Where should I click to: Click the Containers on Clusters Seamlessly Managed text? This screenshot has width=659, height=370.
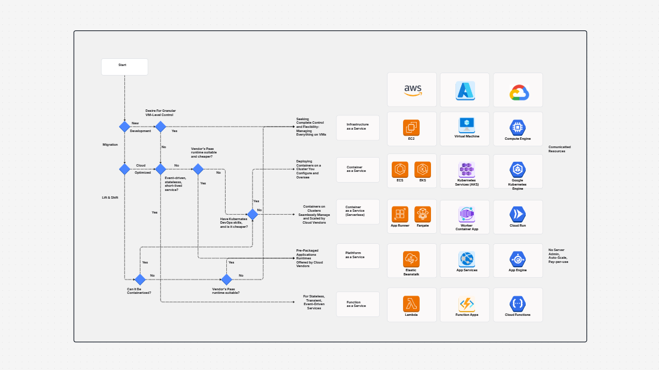click(x=314, y=214)
